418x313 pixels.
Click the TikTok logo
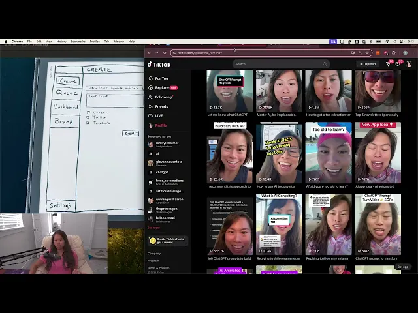159,64
